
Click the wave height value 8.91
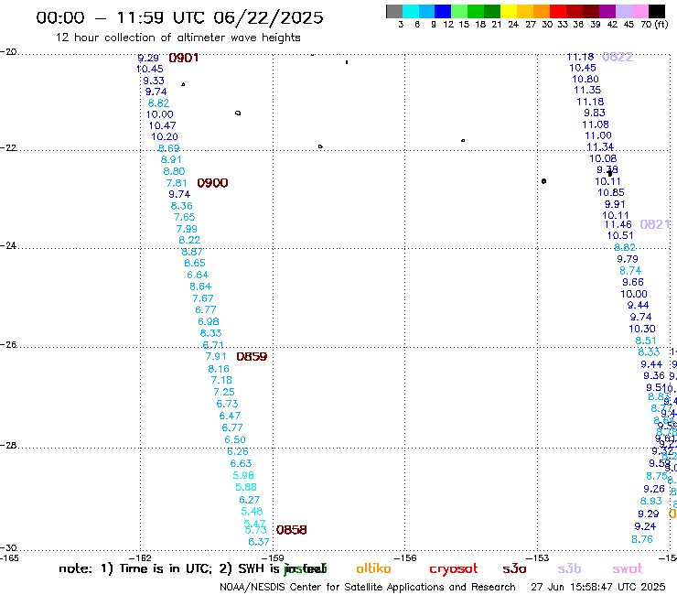[171, 160]
